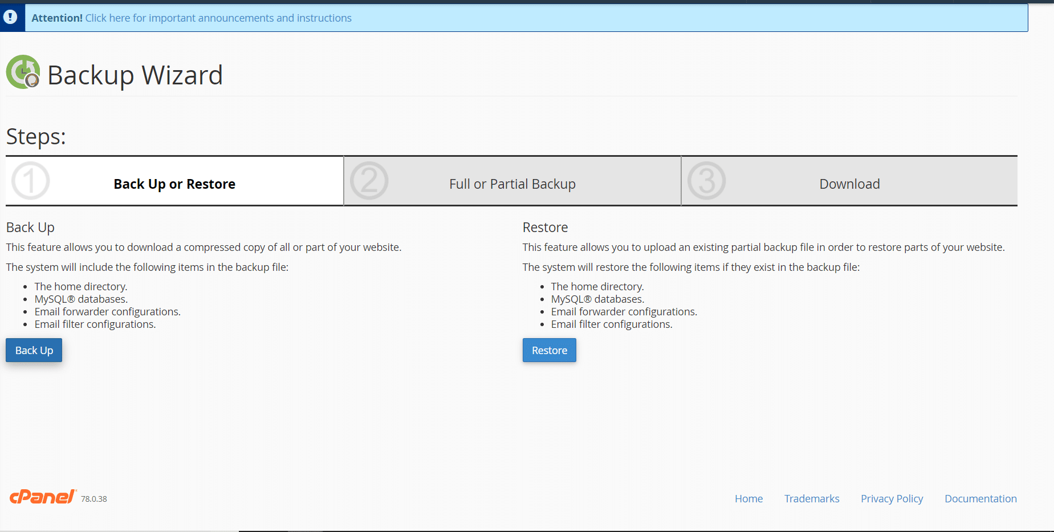This screenshot has width=1054, height=532.
Task: Click the exclamation alert icon in the banner
Action: (10, 18)
